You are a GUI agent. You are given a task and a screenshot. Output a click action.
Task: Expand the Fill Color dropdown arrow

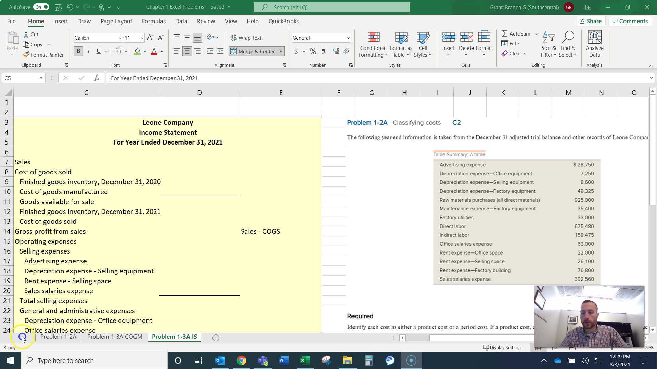click(x=144, y=51)
